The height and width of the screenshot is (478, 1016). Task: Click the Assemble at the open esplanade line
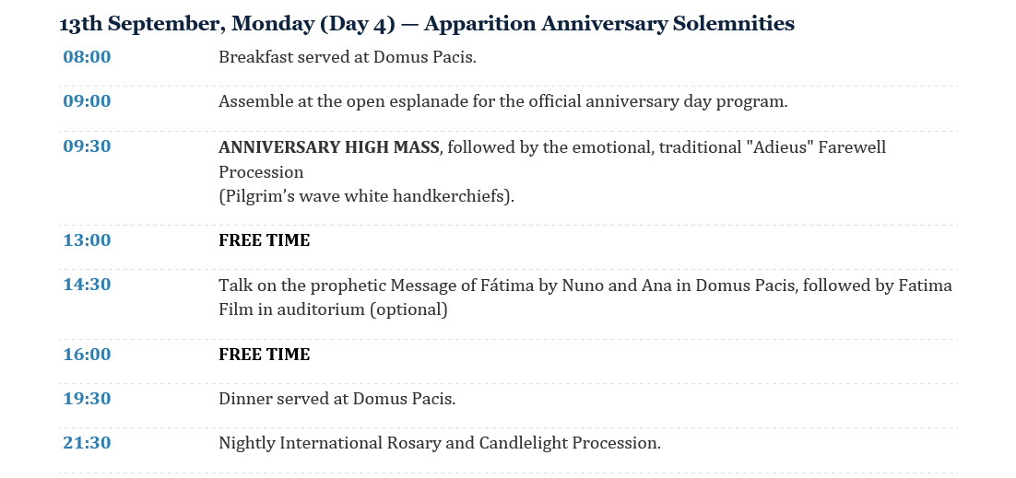tap(502, 101)
